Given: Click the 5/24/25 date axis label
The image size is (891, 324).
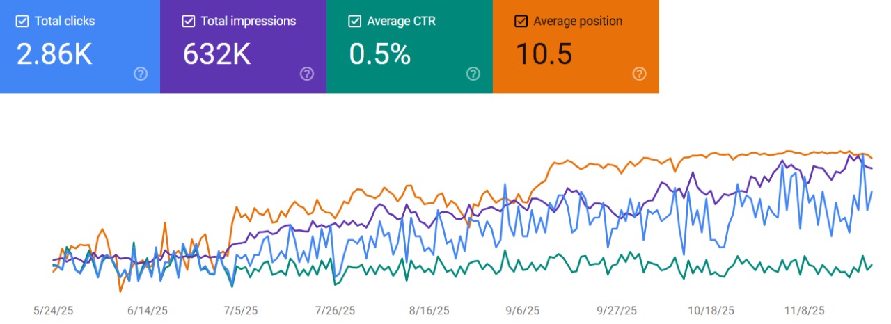Looking at the screenshot, I should [53, 310].
